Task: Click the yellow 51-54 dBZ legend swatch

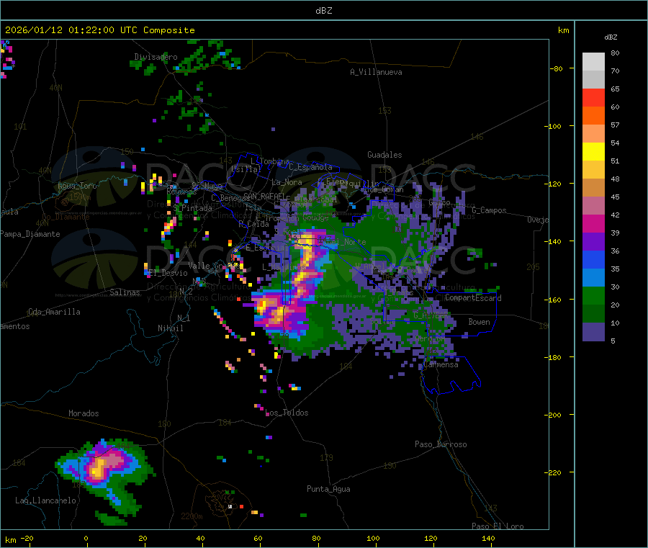Action: click(x=593, y=152)
